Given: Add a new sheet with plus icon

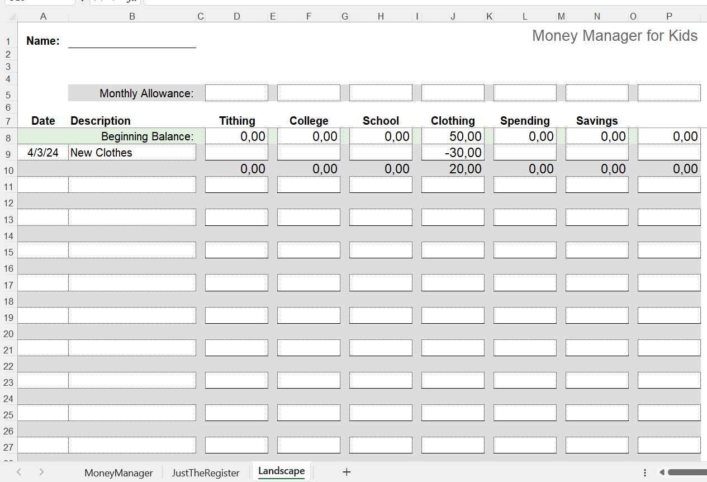Looking at the screenshot, I should [x=347, y=472].
